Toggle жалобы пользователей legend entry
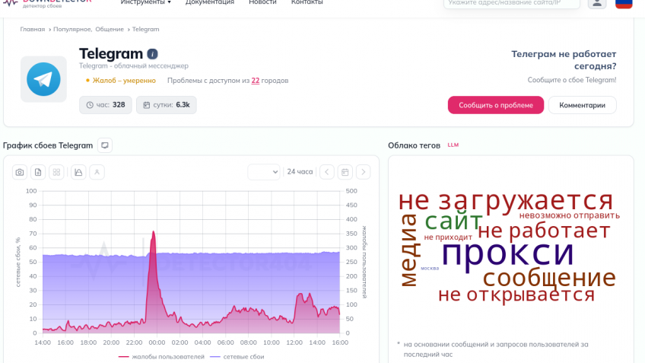The height and width of the screenshot is (363, 645). coord(161,356)
